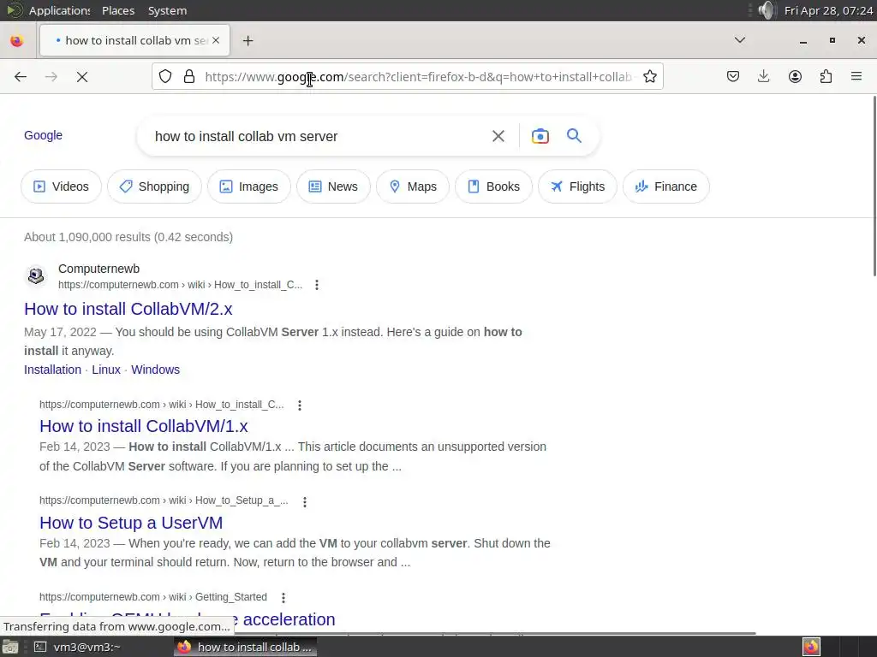Switch to Images results
Viewport: 877px width, 657px height.
(x=249, y=186)
